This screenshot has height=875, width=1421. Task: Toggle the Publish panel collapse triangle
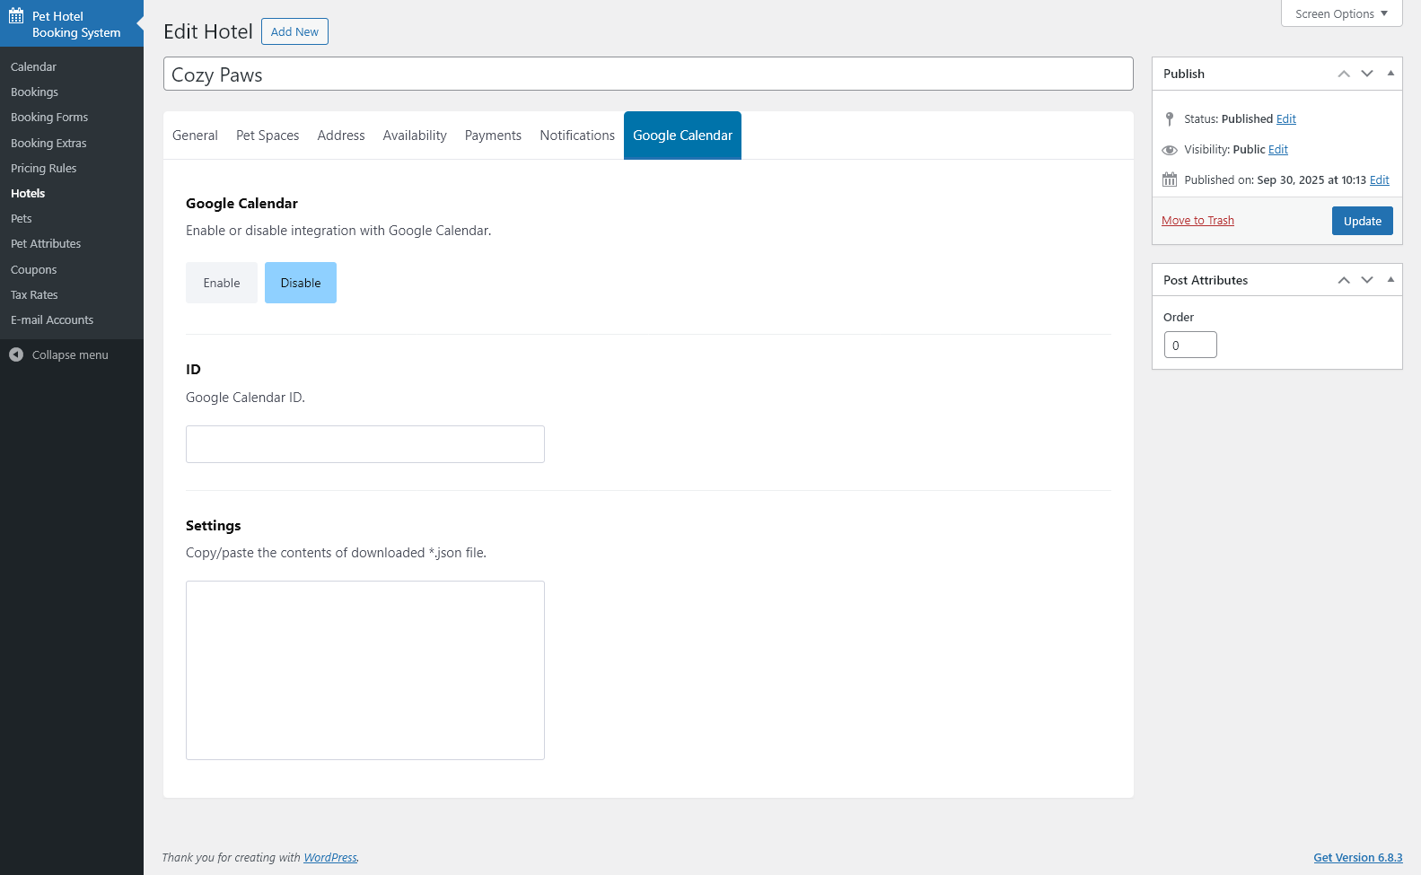pyautogui.click(x=1390, y=74)
